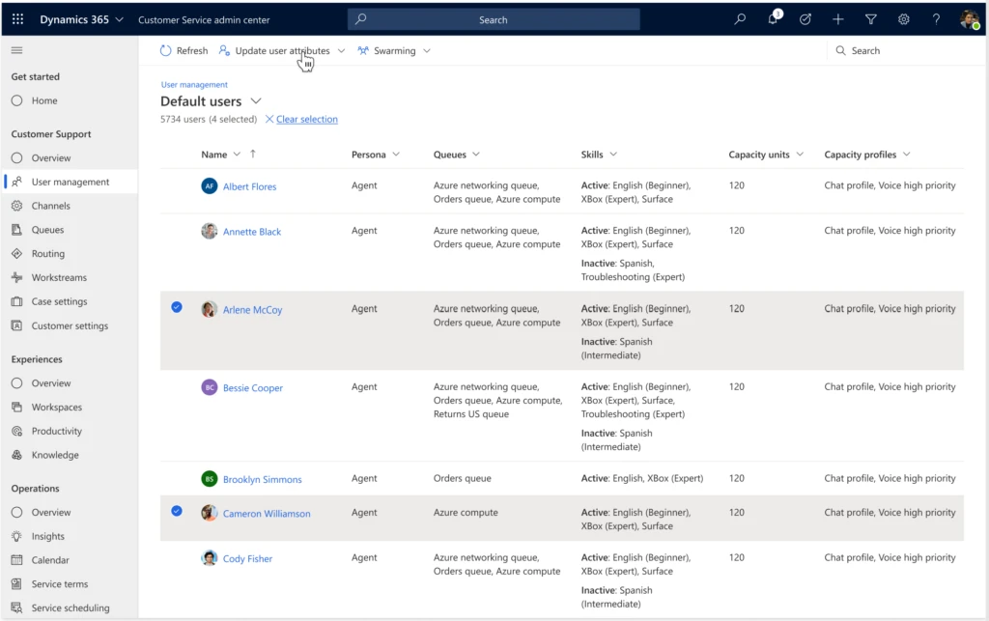Viewport: 989px width, 621px height.
Task: Open Annette Black user record
Action: click(x=252, y=232)
